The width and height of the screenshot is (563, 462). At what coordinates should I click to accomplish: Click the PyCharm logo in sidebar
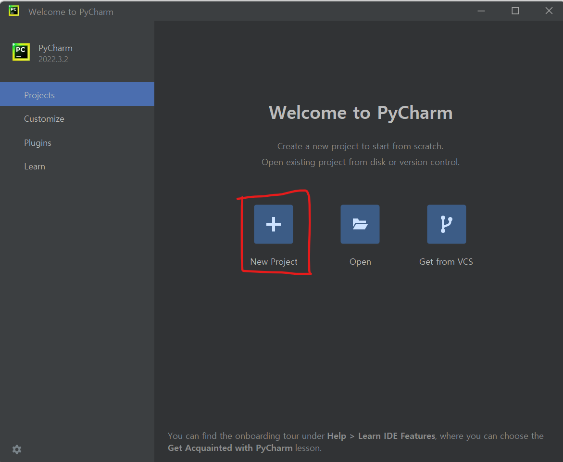click(x=21, y=52)
